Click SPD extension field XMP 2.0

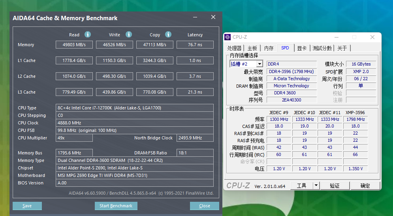coord(361,71)
